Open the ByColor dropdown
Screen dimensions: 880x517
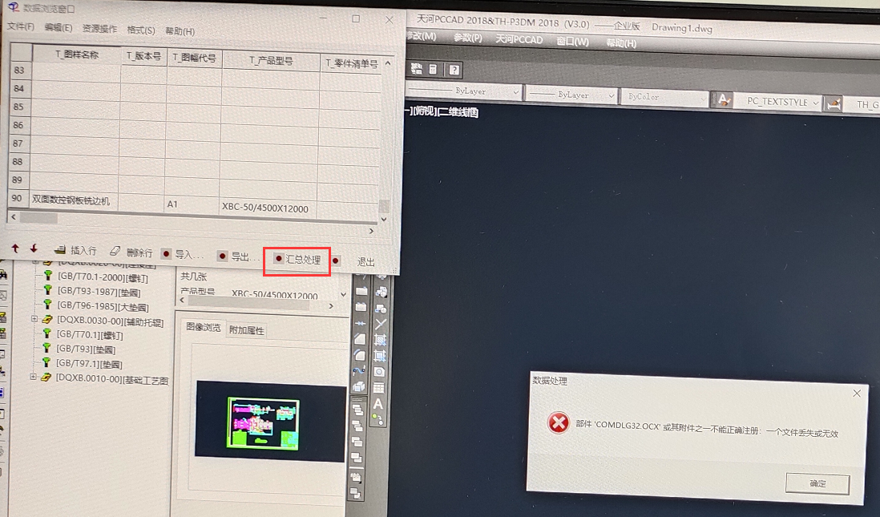click(x=701, y=96)
